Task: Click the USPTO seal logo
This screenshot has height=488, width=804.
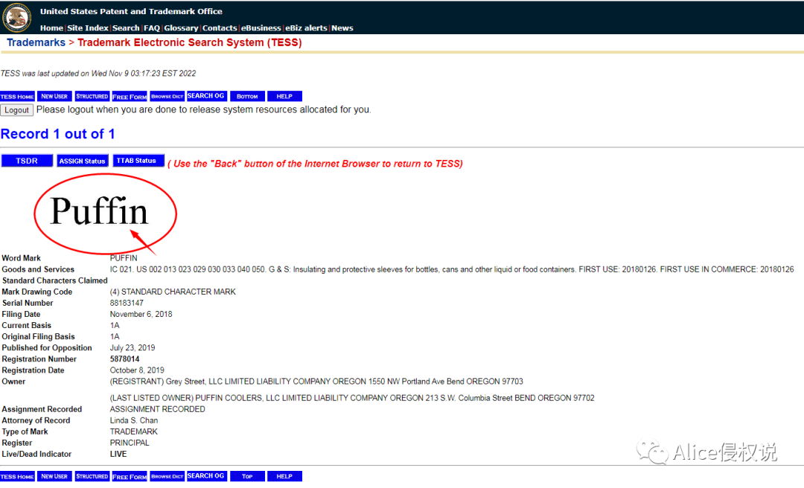Action: 17,18
